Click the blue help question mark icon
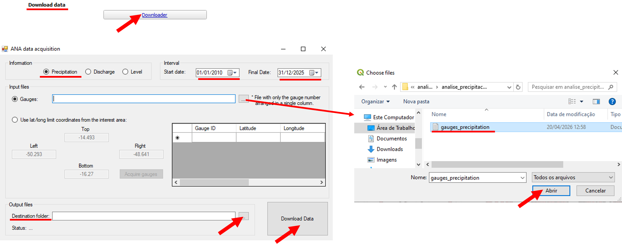Screen dimensions: 622x244 tap(612, 102)
